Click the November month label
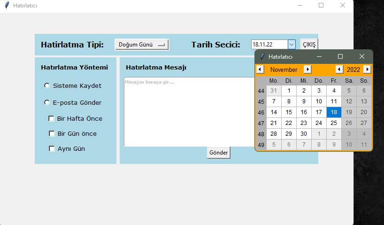This screenshot has width=384, height=225. coord(284,70)
